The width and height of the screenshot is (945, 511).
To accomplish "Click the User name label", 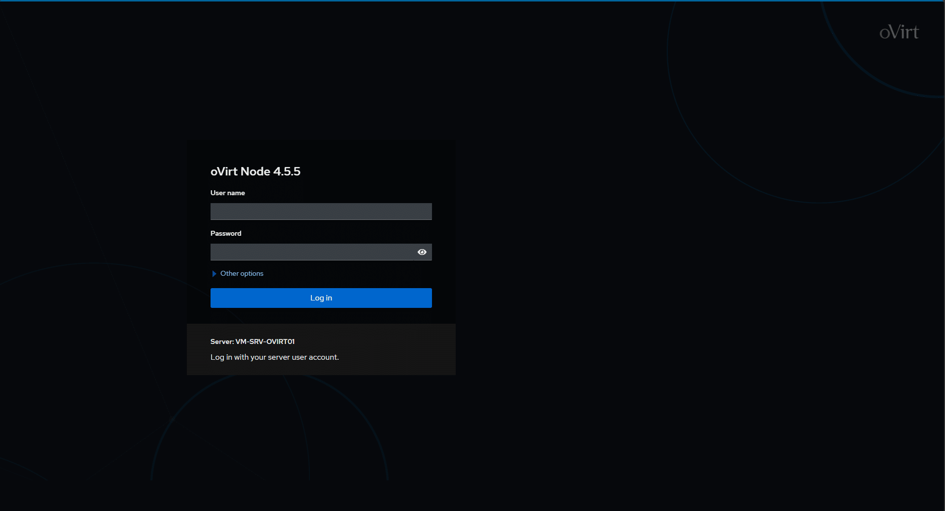I will coord(228,193).
